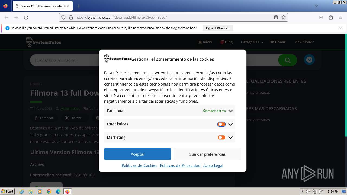Bookmark this page with the star icon

[x=284, y=17]
